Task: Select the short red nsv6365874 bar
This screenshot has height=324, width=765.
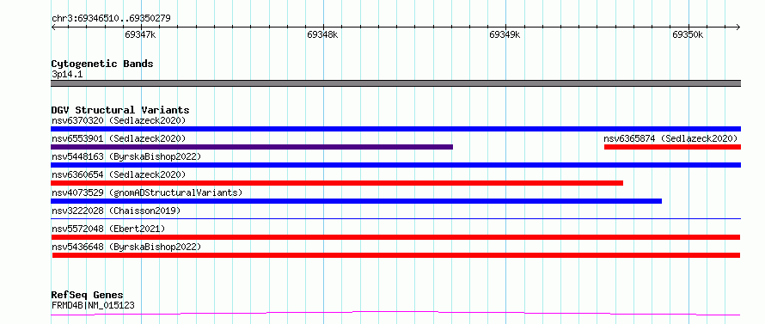Action: tap(672, 147)
